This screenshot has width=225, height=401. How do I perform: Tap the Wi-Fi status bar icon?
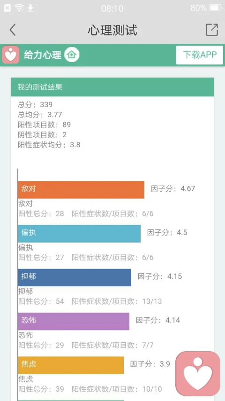click(x=19, y=8)
